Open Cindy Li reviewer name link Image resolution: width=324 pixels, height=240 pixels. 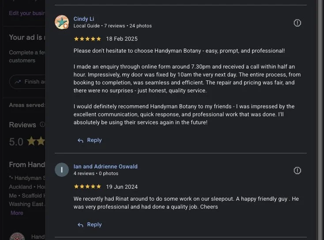(x=84, y=19)
